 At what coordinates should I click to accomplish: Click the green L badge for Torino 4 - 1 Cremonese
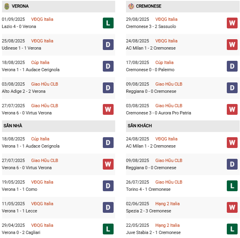(x=232, y=186)
